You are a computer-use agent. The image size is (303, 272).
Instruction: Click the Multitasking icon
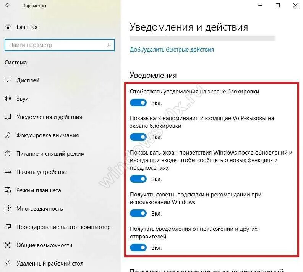[x=8, y=208]
